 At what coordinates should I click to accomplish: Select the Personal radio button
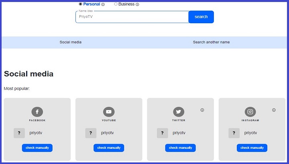coord(80,4)
